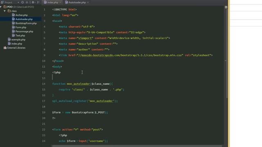Click the closing head tag

(x=58, y=61)
